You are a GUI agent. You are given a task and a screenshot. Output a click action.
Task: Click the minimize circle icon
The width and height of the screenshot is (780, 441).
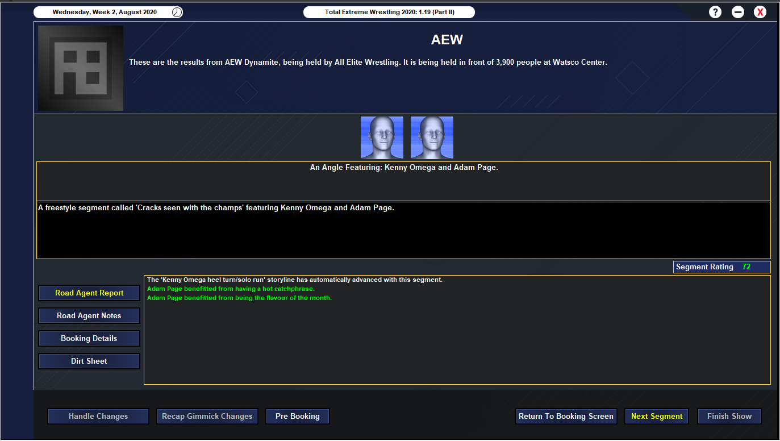(x=738, y=12)
